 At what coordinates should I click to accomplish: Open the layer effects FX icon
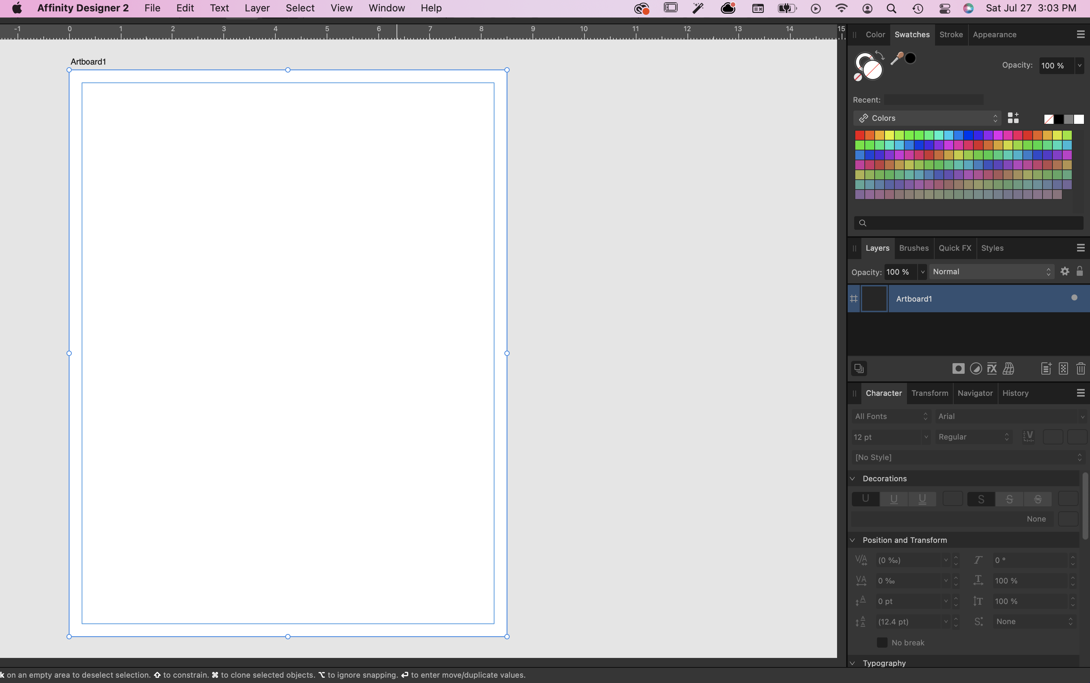pyautogui.click(x=992, y=368)
